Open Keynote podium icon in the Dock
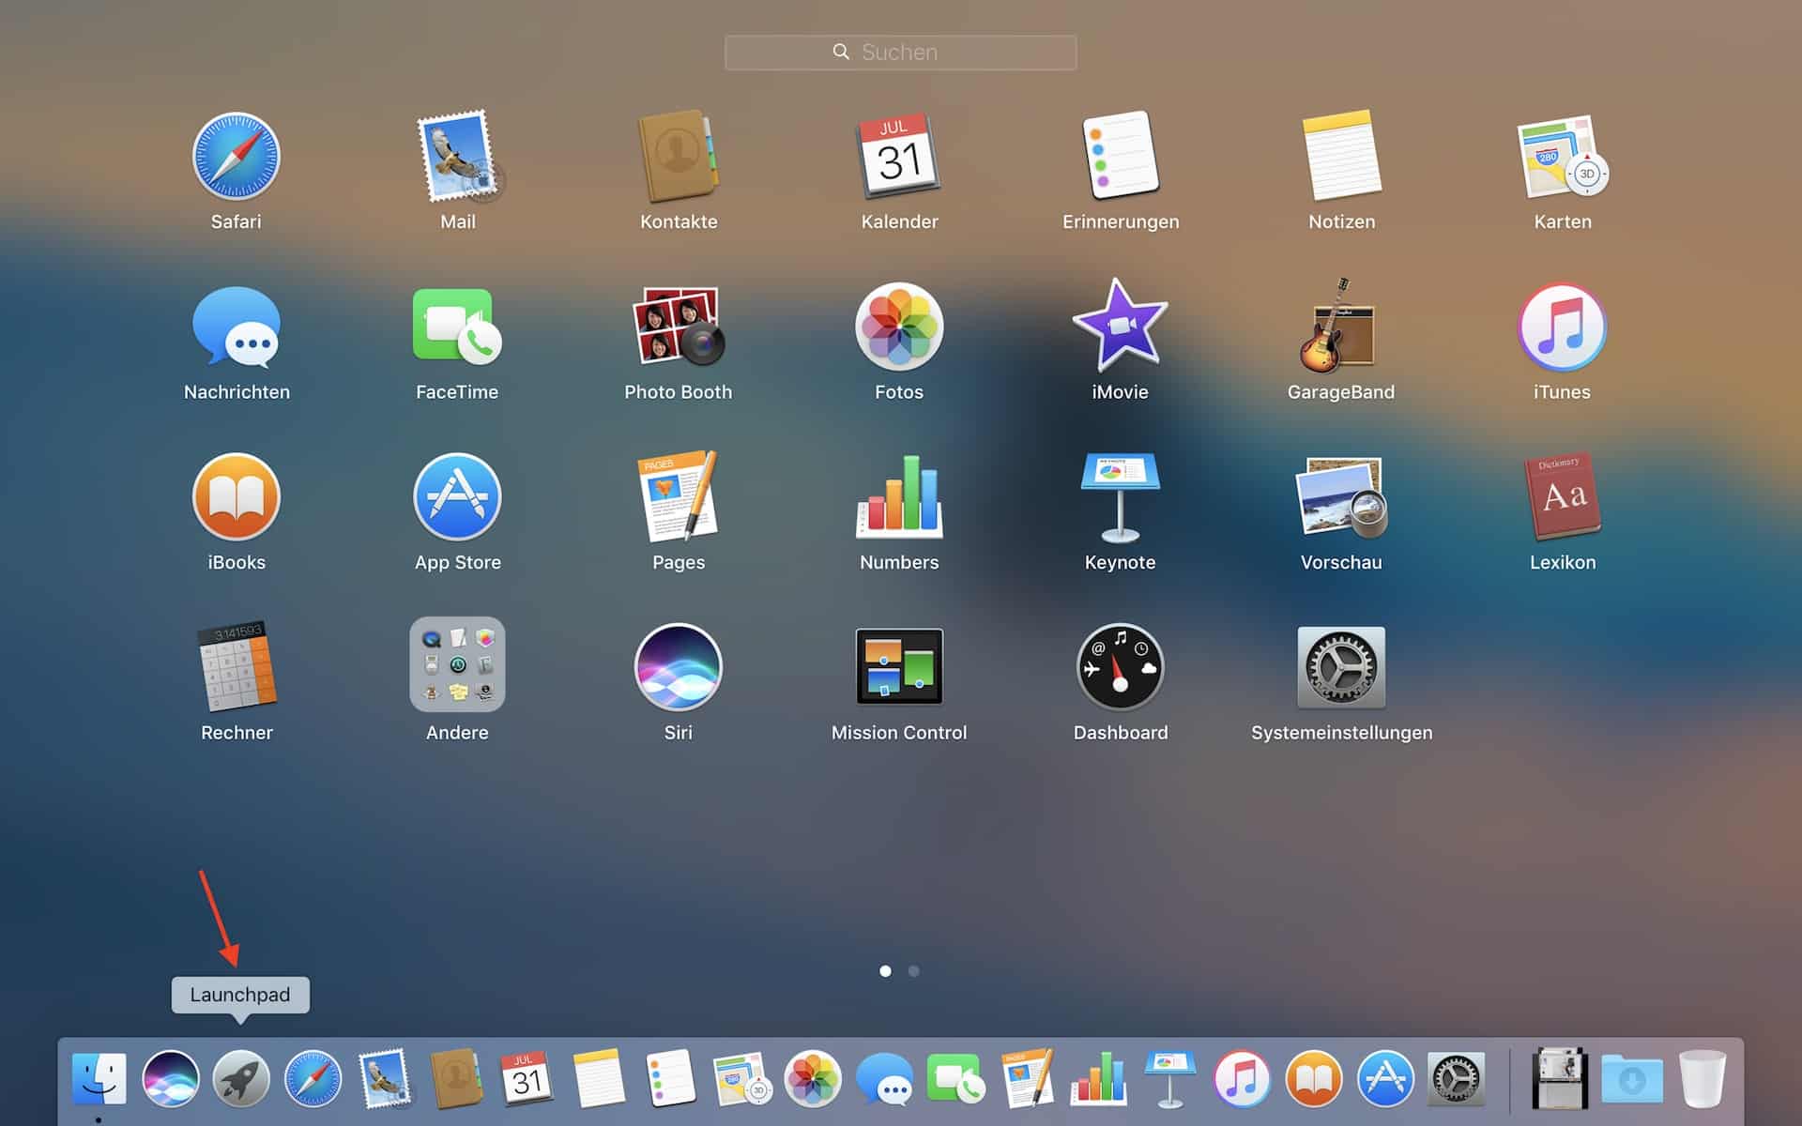 [x=1169, y=1079]
